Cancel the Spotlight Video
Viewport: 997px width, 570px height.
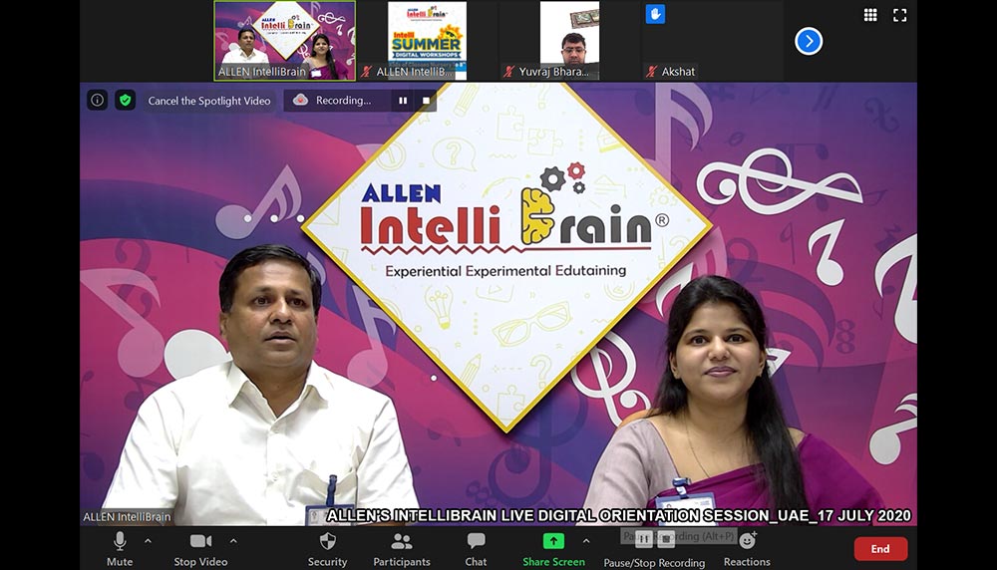coord(209,101)
